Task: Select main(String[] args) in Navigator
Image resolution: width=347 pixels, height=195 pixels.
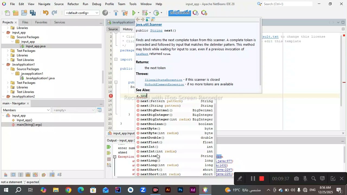Action: (x=29, y=125)
